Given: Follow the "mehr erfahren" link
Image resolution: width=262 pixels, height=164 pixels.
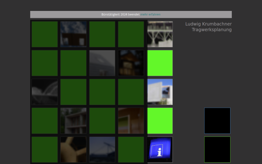Looking at the screenshot, I should point(150,14).
